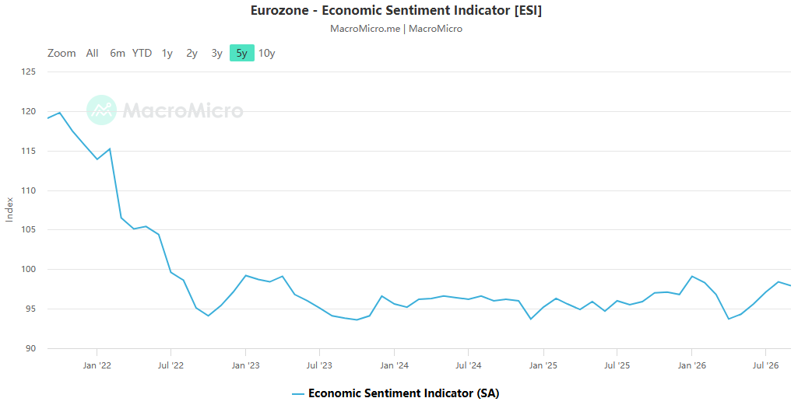The height and width of the screenshot is (405, 798).
Task: Click the 100 y-axis value label
Action: point(29,269)
